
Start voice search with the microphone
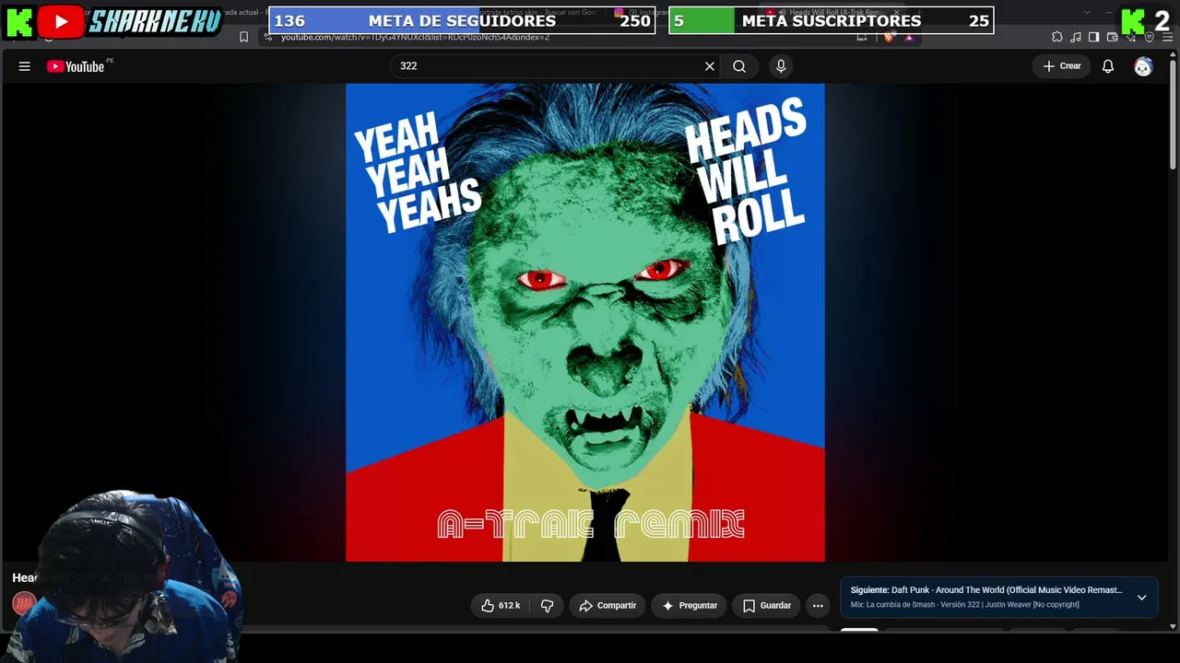781,66
